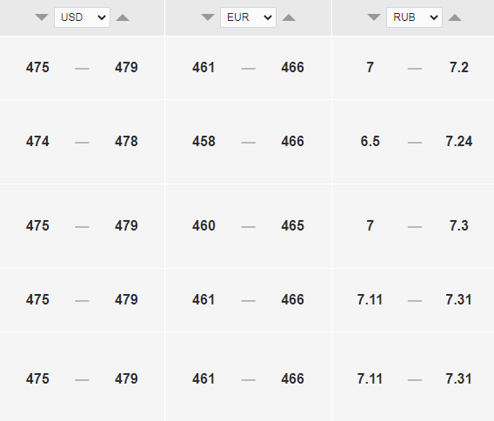
Task: Select RUB buy rate 6.5
Action: tap(370, 141)
